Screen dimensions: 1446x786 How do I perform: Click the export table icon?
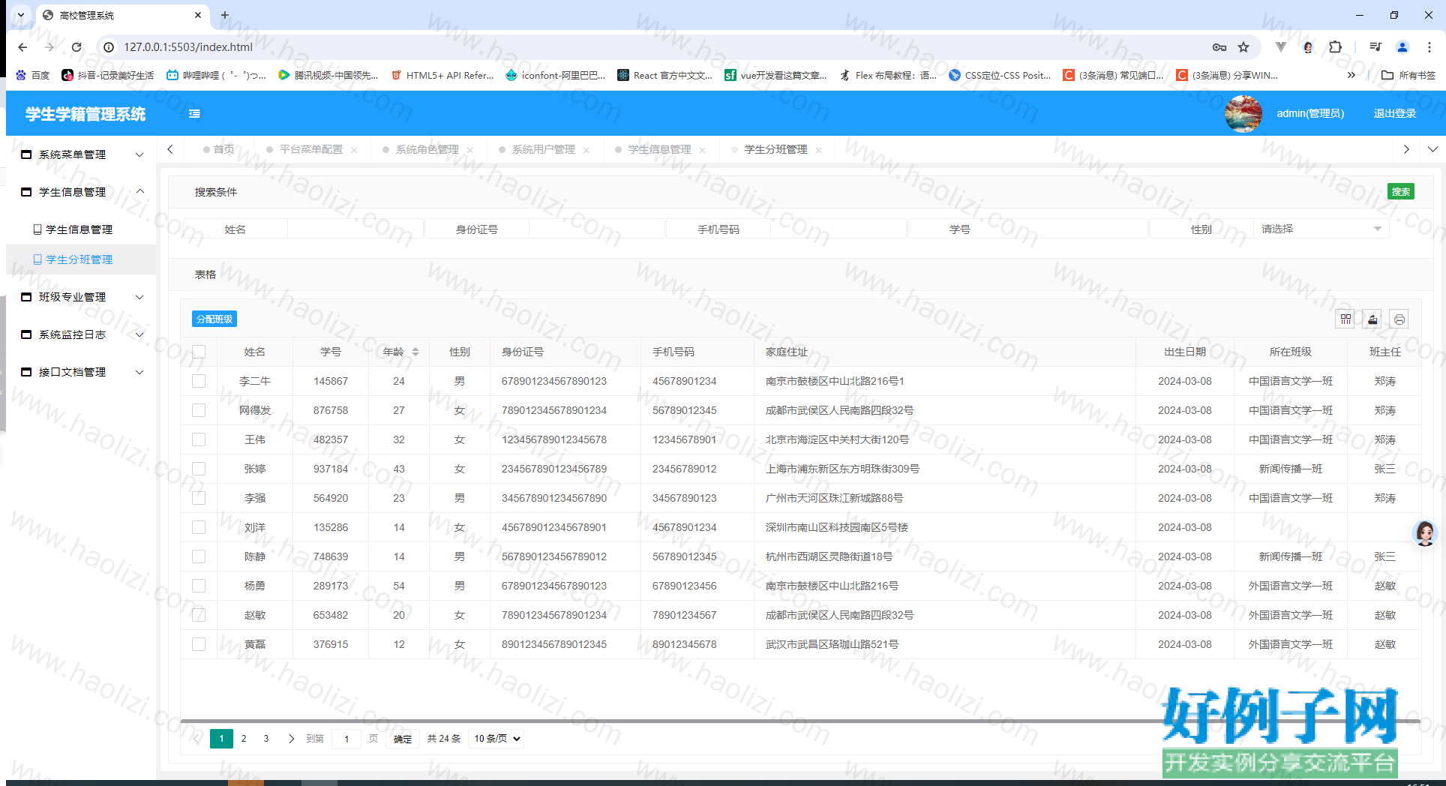tap(1372, 319)
